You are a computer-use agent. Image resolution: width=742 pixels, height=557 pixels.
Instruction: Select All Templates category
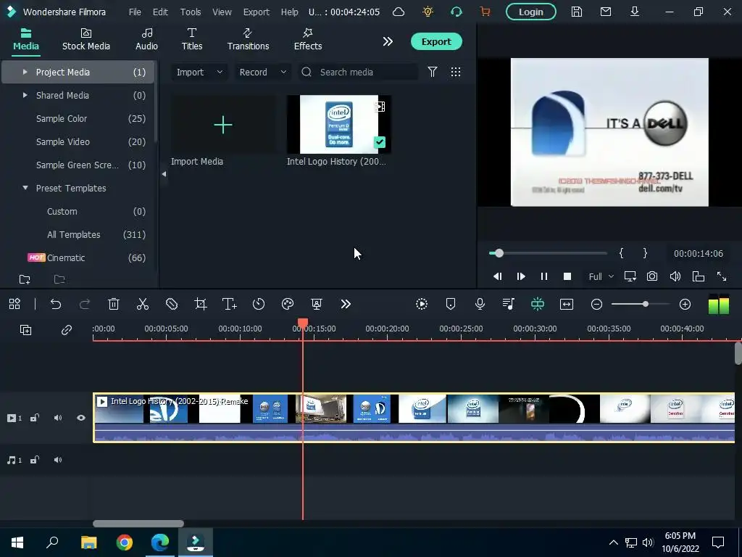click(x=78, y=234)
